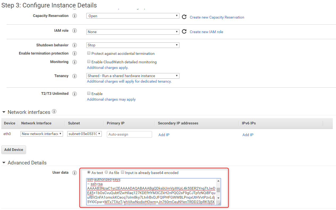Image resolution: width=336 pixels, height=210 pixels.
Task: Click the Step 3: Configure Instance Details heading
Action: pyautogui.click(x=49, y=5)
